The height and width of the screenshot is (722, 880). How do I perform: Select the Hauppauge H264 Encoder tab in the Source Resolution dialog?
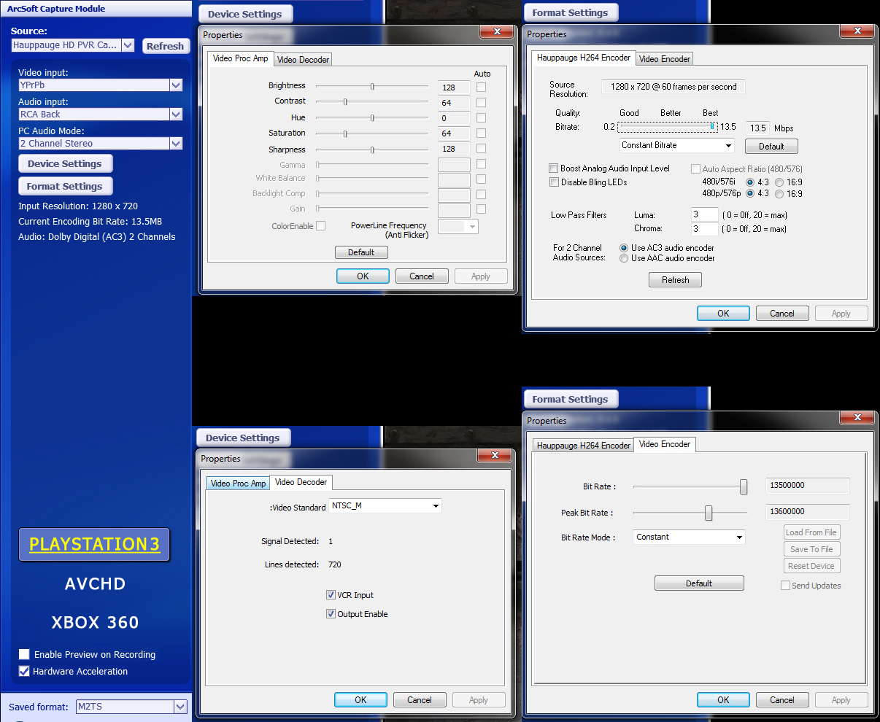(584, 58)
